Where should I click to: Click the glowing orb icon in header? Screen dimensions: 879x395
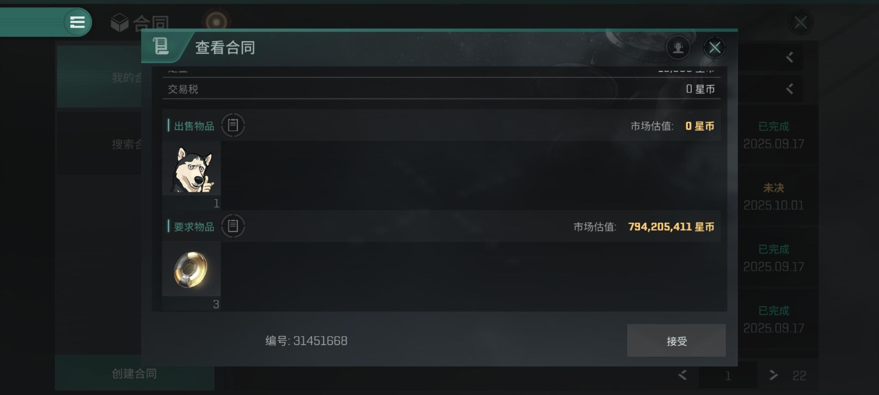(216, 22)
